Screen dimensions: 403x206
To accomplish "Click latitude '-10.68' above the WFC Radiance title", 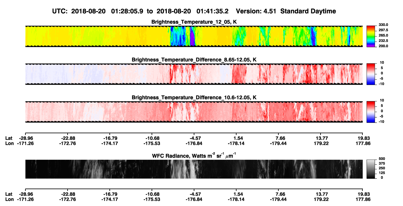I will coord(152,138).
